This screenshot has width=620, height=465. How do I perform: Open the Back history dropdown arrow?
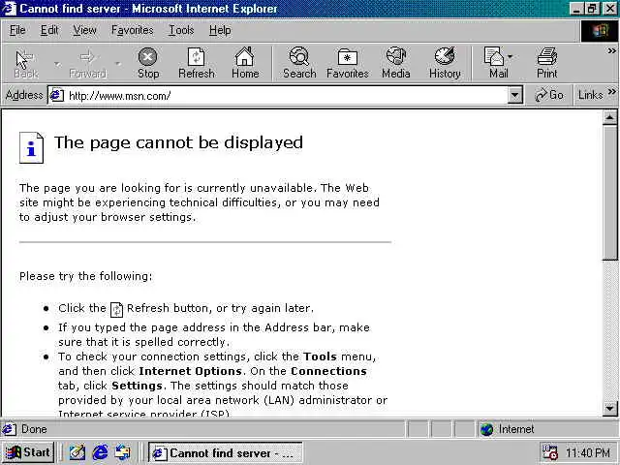(58, 64)
